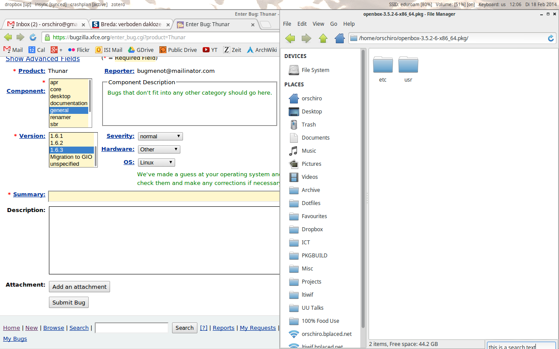This screenshot has height=349, width=559.
Task: Click the file manager's back arrow
Action: (x=290, y=38)
